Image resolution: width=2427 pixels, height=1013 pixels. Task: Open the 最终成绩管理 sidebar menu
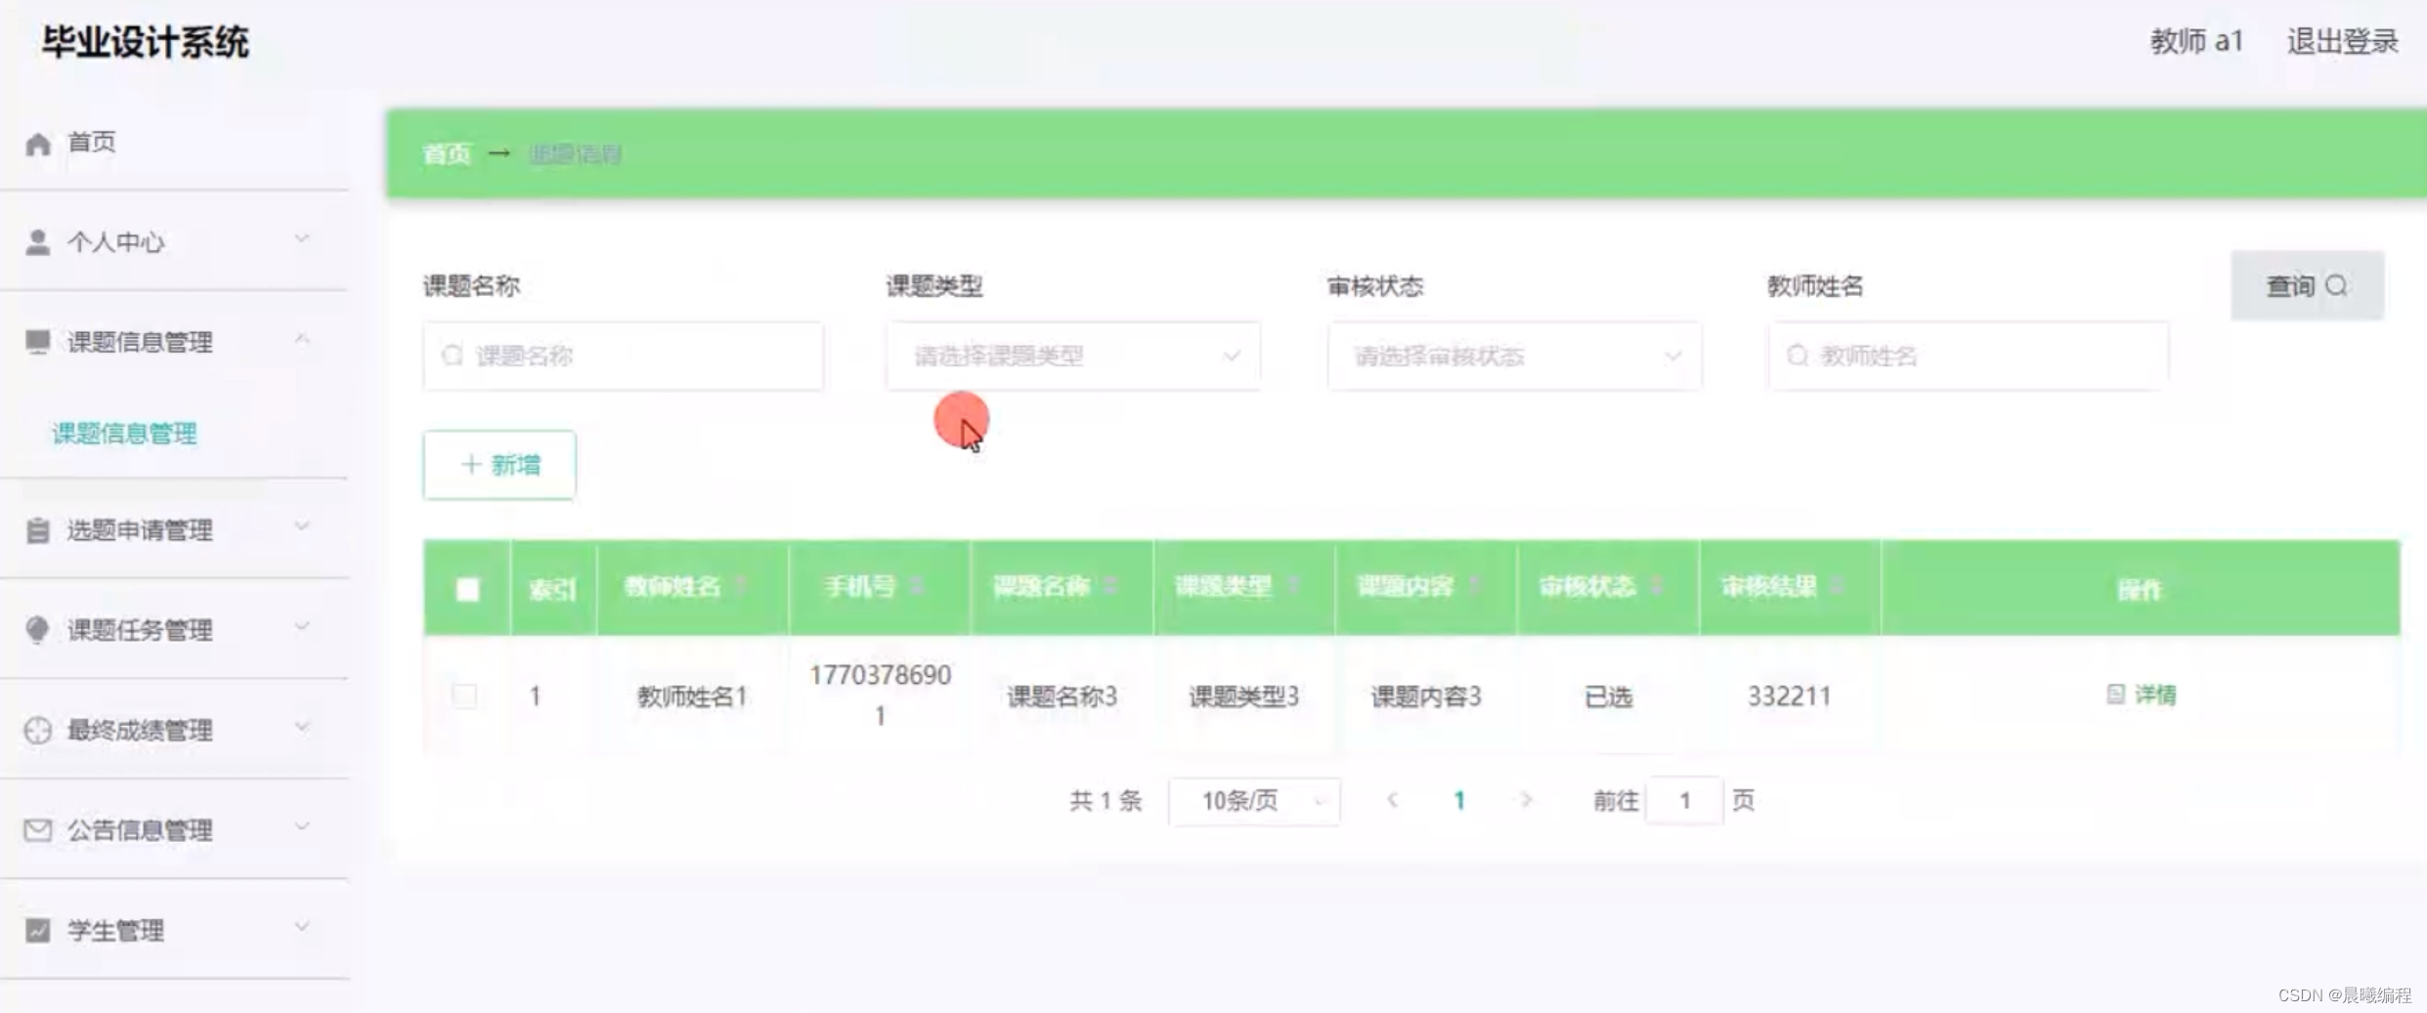pos(174,730)
